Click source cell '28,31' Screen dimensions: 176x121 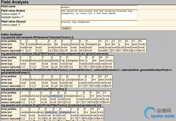(x=58, y=51)
